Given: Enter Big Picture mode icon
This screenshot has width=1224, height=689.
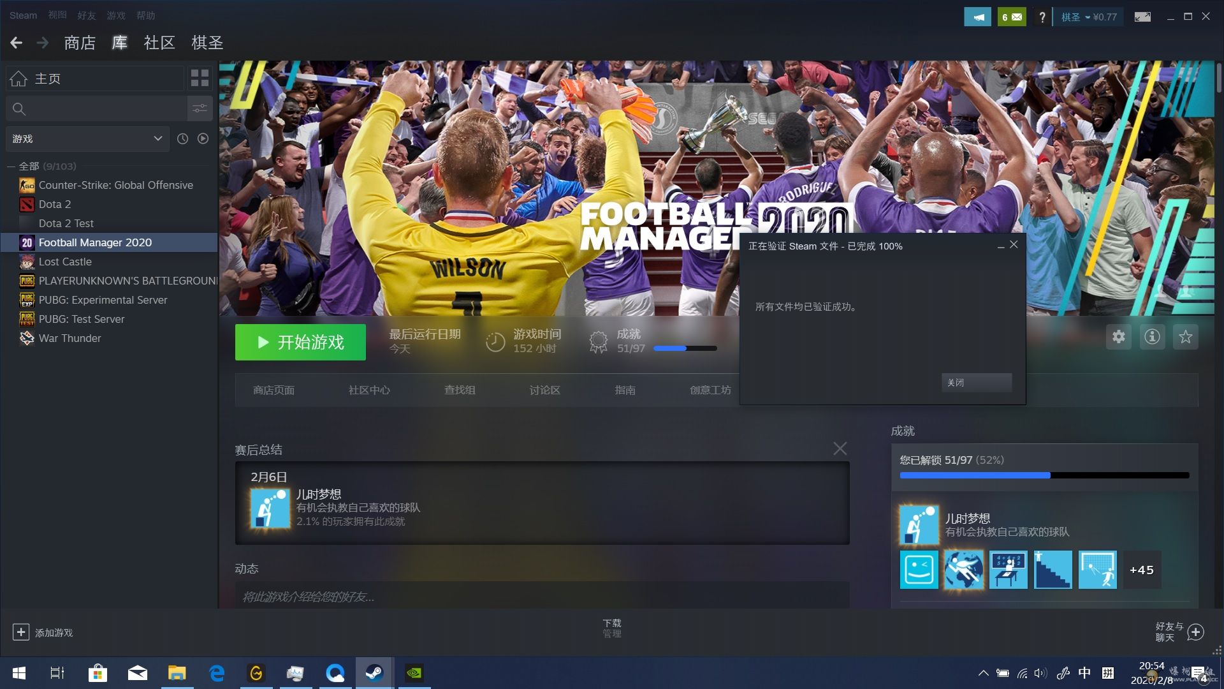Looking at the screenshot, I should tap(1142, 17).
